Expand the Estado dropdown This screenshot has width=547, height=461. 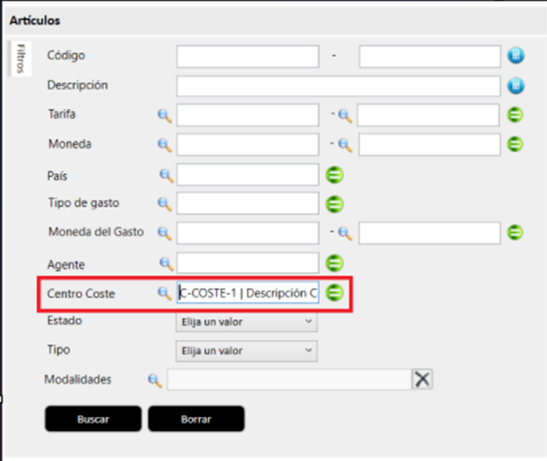(x=246, y=322)
